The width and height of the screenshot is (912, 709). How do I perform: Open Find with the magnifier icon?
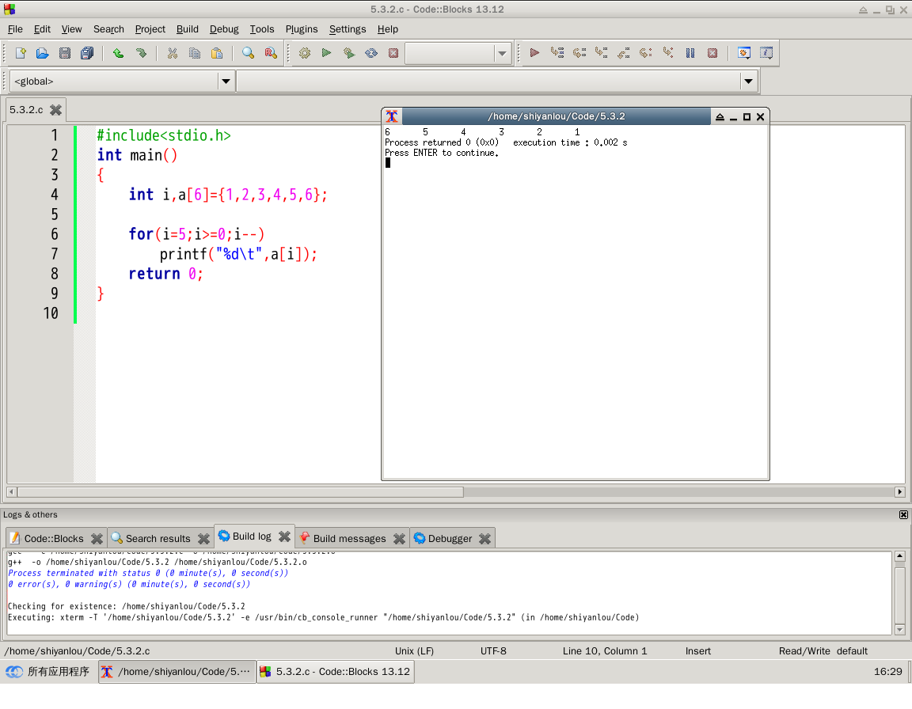coord(249,54)
